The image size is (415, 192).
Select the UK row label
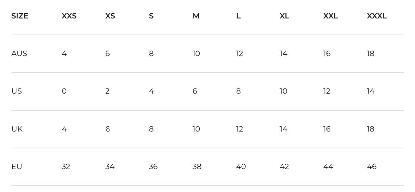[17, 129]
